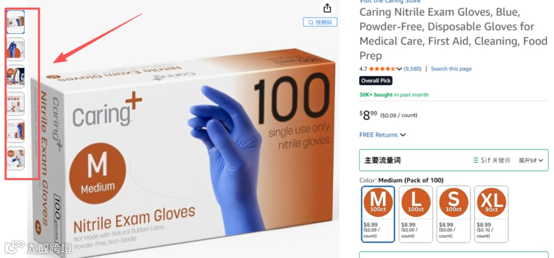
Task: Click the share icon above product image
Action: (327, 8)
